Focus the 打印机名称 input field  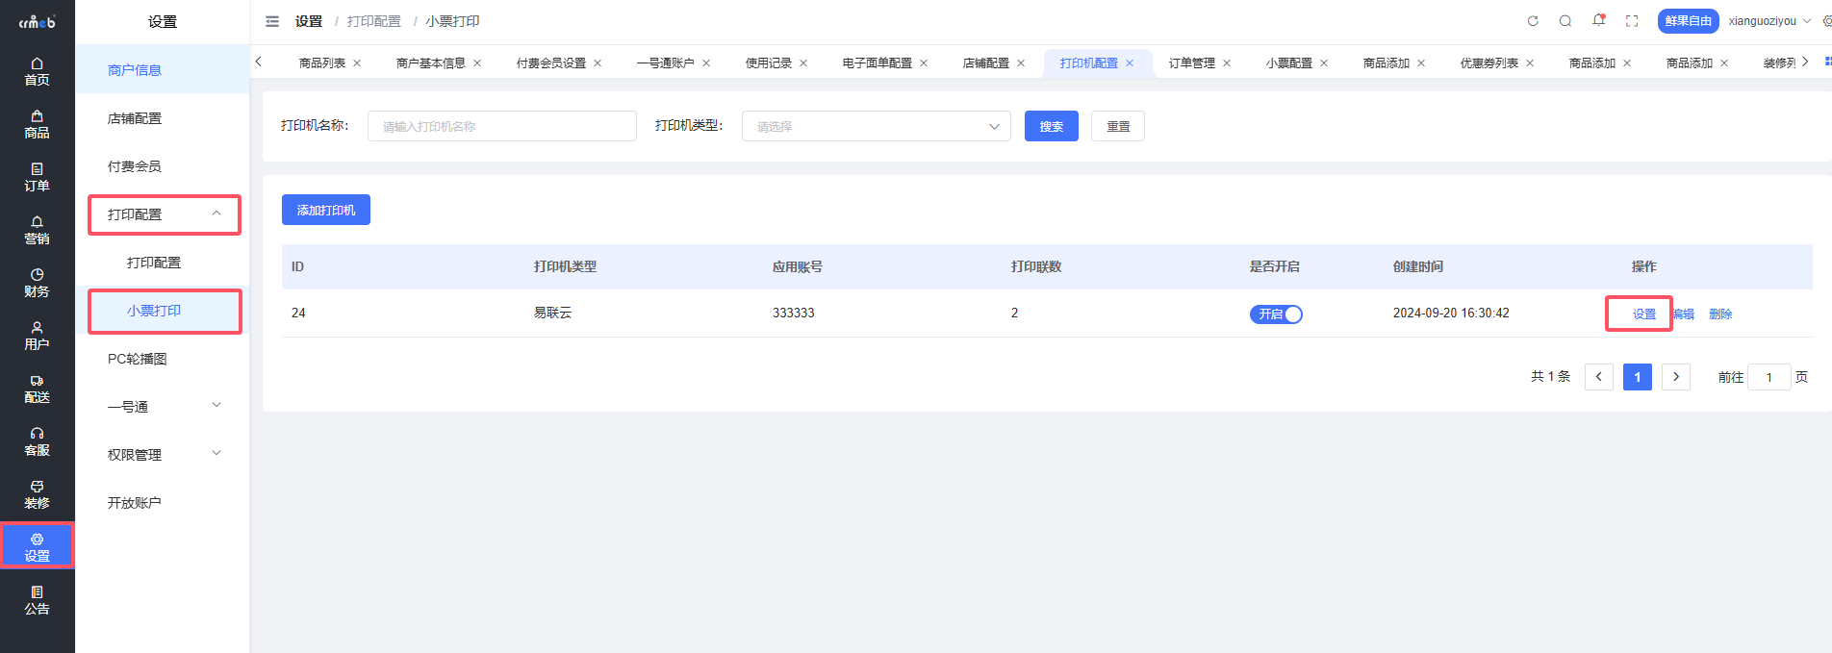coord(501,126)
